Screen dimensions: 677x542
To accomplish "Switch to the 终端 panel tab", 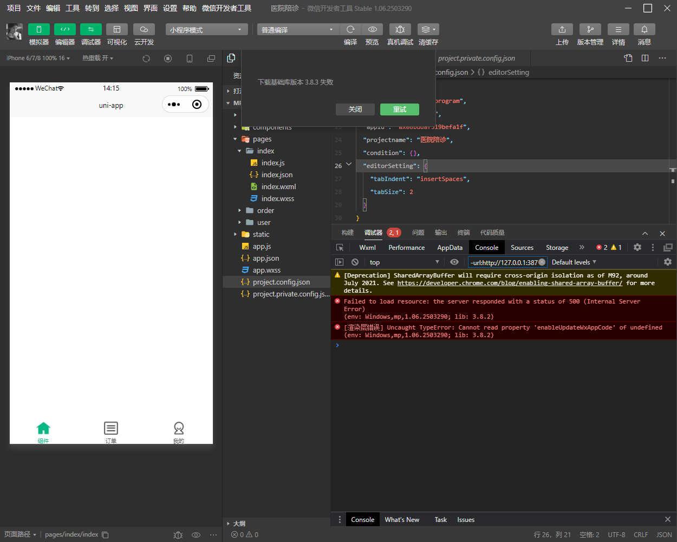I will pyautogui.click(x=464, y=233).
